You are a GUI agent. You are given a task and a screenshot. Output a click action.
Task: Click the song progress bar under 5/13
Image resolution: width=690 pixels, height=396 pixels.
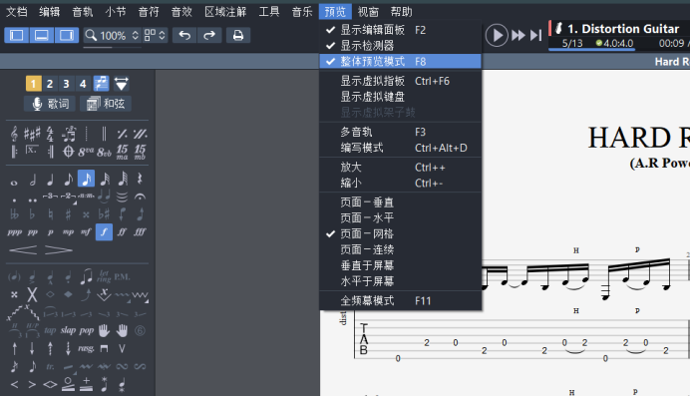591,50
